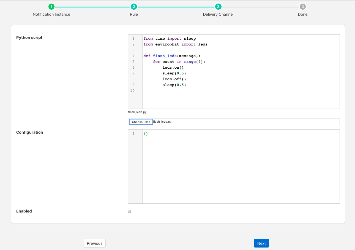Click the flash_leds.py caption below the editor
This screenshot has width=355, height=250.
(x=137, y=112)
